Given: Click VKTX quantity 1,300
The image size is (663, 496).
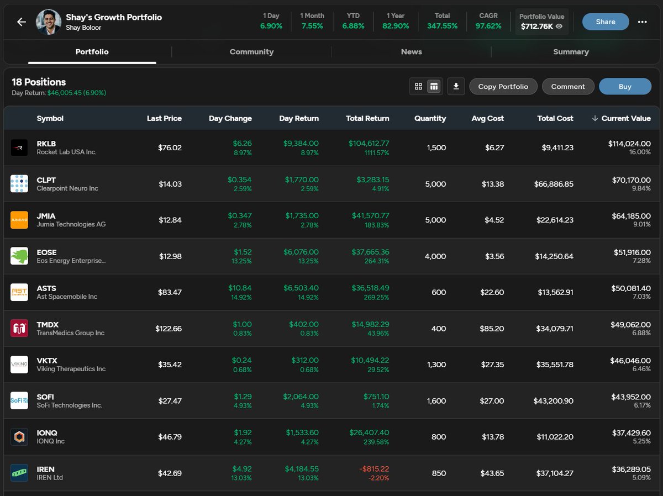Looking at the screenshot, I should tap(436, 365).
